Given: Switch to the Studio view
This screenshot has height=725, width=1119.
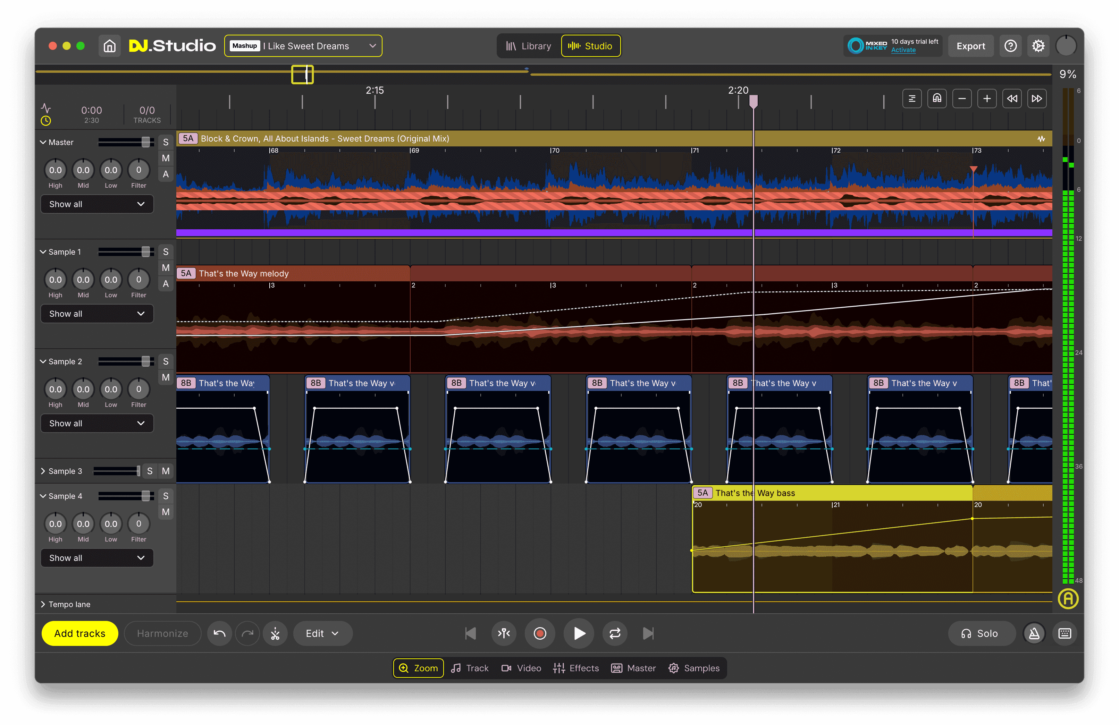Looking at the screenshot, I should 590,46.
